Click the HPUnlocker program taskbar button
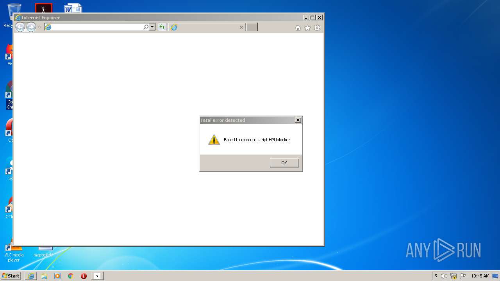The image size is (500, 281). coord(97,276)
